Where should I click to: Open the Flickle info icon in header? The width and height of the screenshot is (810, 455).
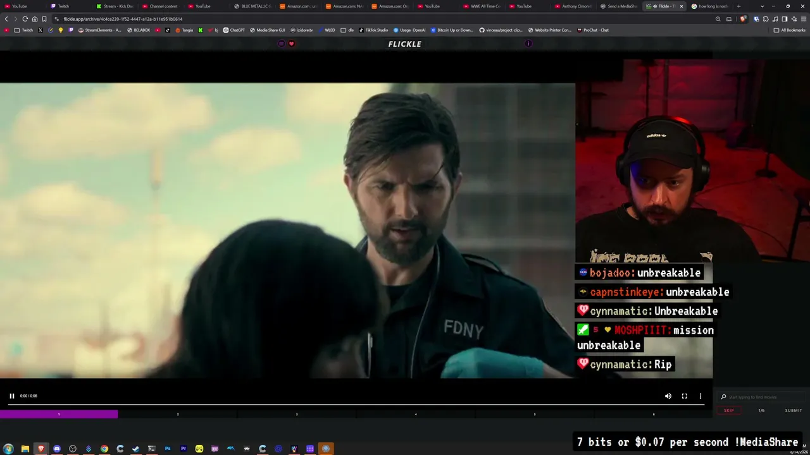pos(528,44)
